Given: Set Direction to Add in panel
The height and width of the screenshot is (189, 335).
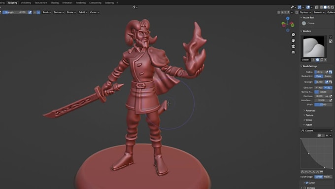Looking at the screenshot, I should tap(319, 88).
